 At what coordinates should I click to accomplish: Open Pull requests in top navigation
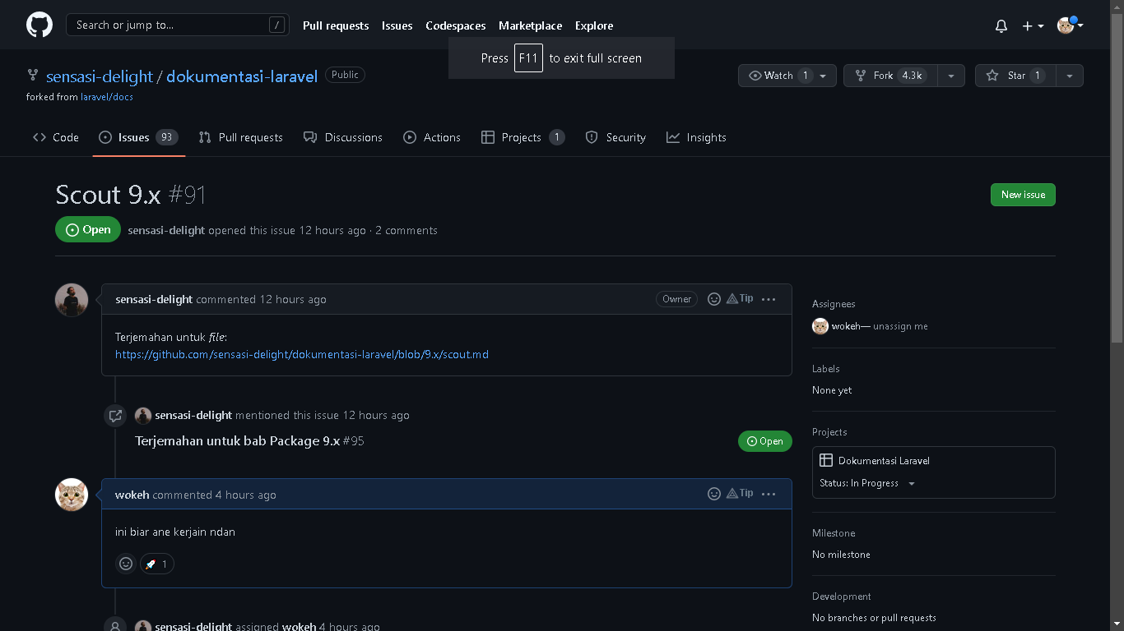336,25
